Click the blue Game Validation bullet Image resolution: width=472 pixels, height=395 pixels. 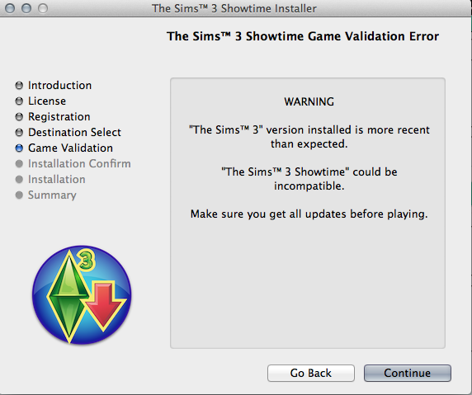[19, 148]
